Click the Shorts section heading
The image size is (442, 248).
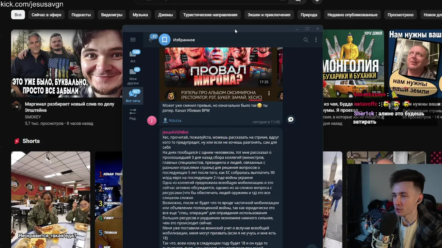tap(31, 141)
